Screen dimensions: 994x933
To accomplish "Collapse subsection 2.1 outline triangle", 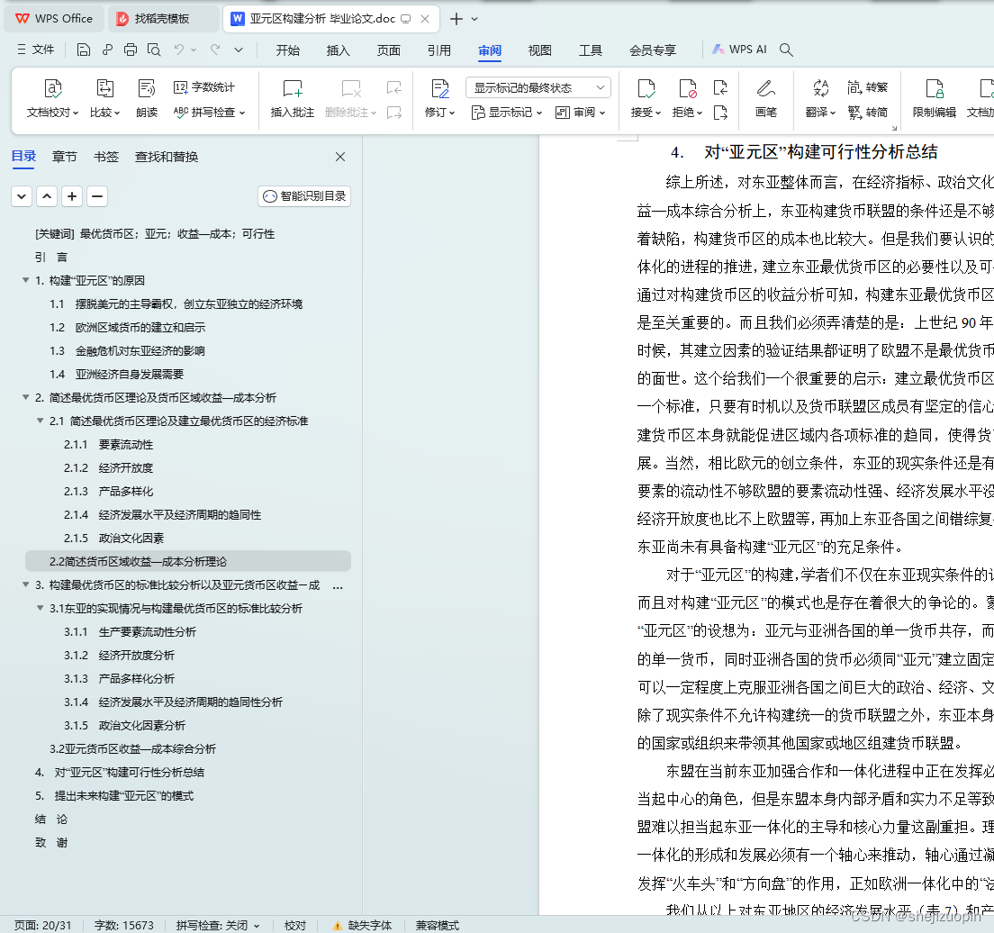I will tap(40, 421).
